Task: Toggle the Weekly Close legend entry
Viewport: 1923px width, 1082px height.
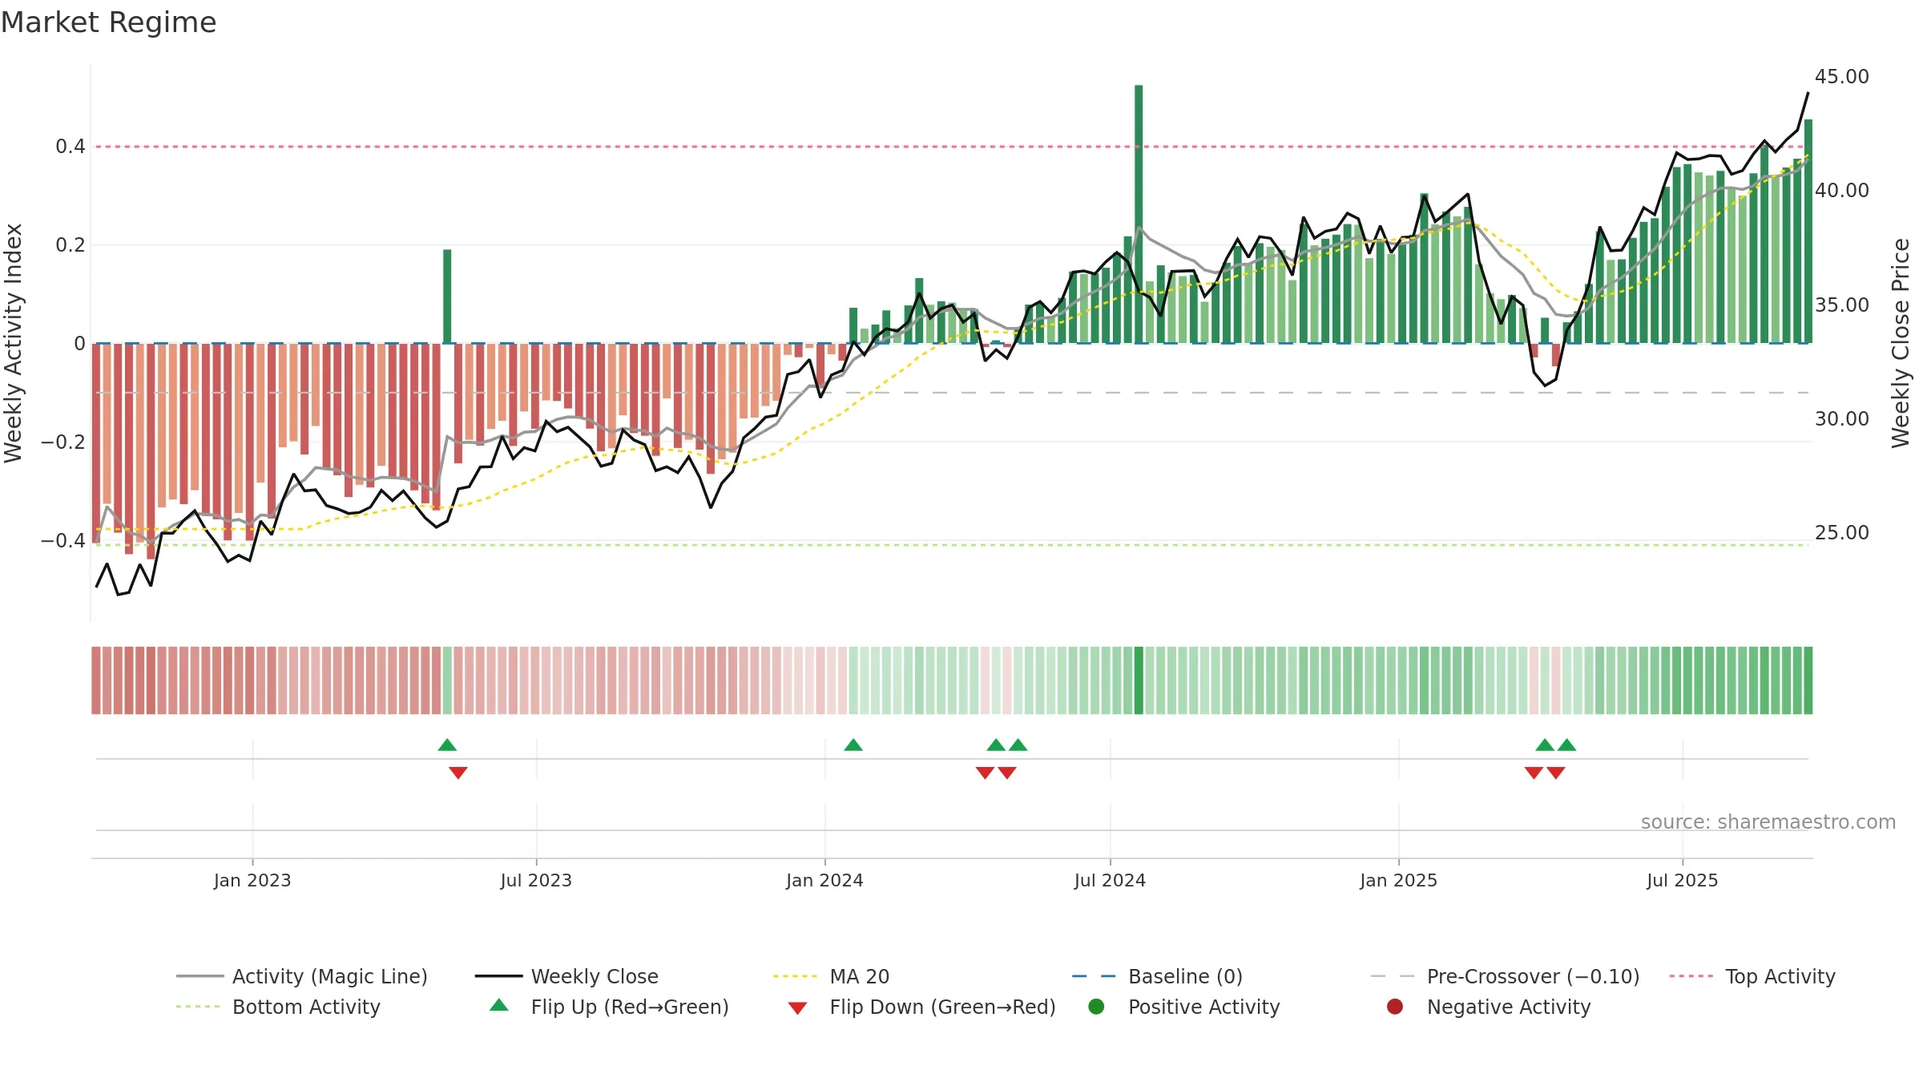Action: coord(566,976)
